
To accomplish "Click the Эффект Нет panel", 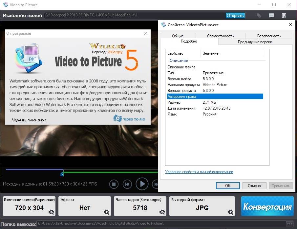I will [85, 206].
